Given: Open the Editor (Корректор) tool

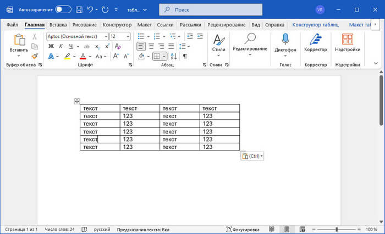Looking at the screenshot, I should coord(316,39).
